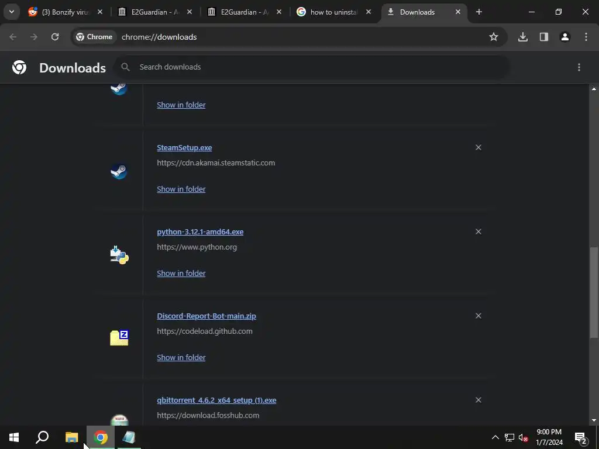Open the clock showing 9:00 PM
This screenshot has width=599, height=449.
click(x=549, y=437)
